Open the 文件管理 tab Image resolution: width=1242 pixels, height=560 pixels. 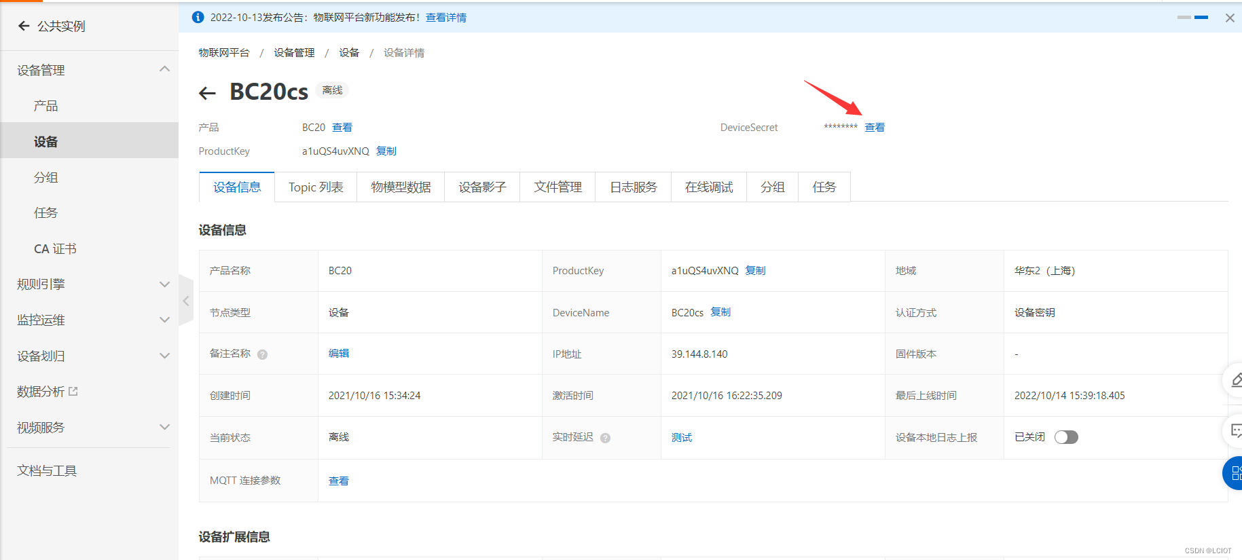[558, 187]
